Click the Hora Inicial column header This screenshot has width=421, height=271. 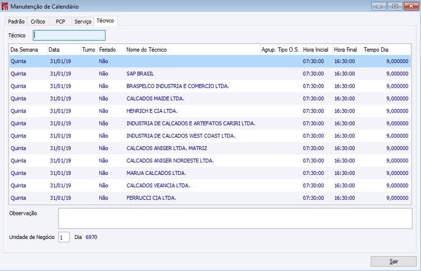tap(317, 49)
